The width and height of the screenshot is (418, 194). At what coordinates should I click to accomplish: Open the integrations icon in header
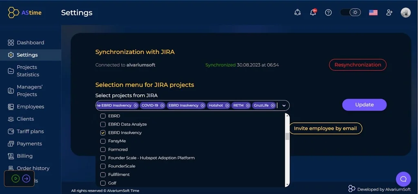click(x=298, y=12)
